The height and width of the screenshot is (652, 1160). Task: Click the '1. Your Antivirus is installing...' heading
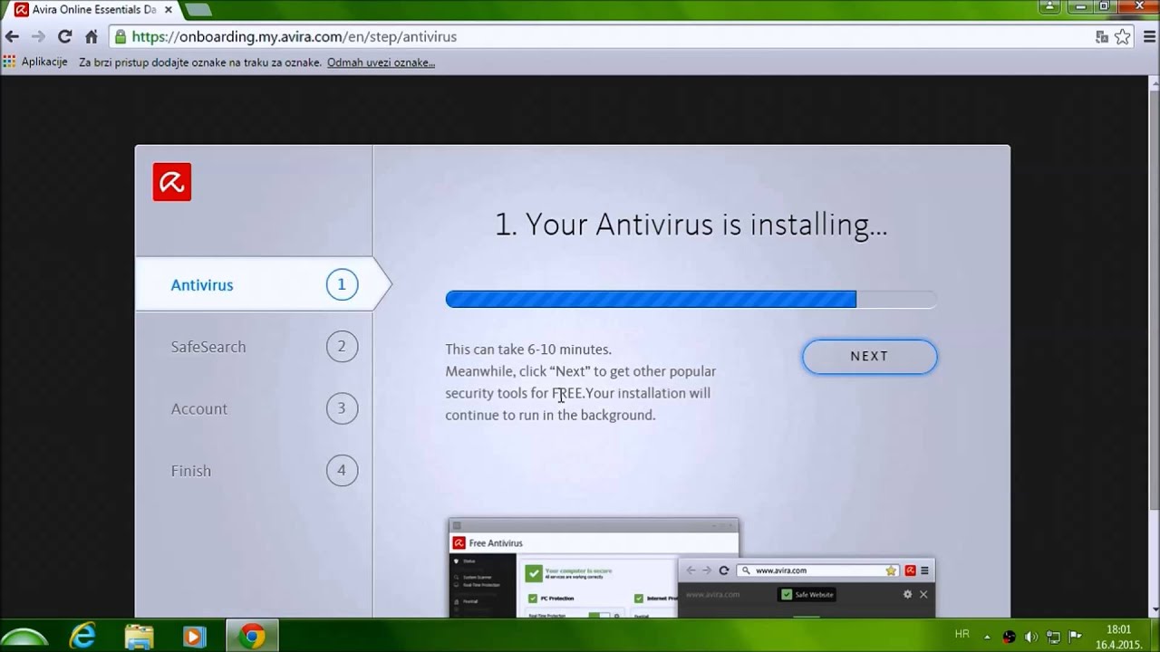coord(691,224)
